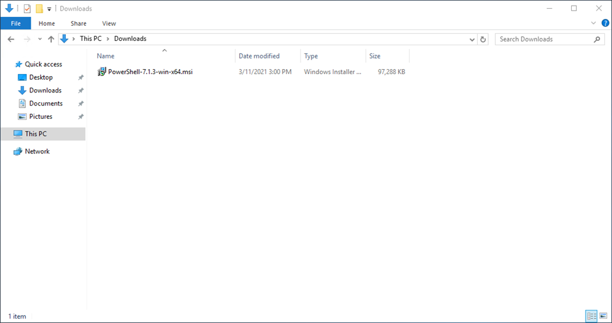Viewport: 612px width, 323px height.
Task: Click the blue down-arrow icon in title bar
Action: pyautogui.click(x=9, y=8)
